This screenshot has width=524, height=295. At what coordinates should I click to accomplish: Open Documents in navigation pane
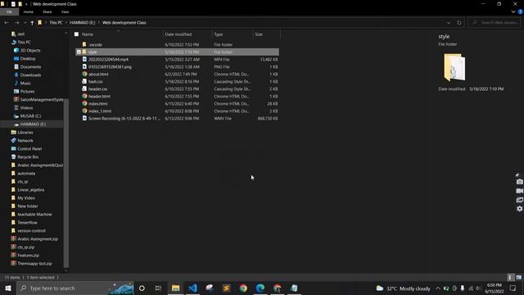coord(30,67)
